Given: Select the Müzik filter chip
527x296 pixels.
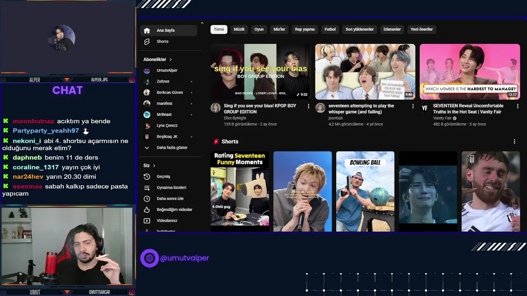Looking at the screenshot, I should [x=239, y=29].
